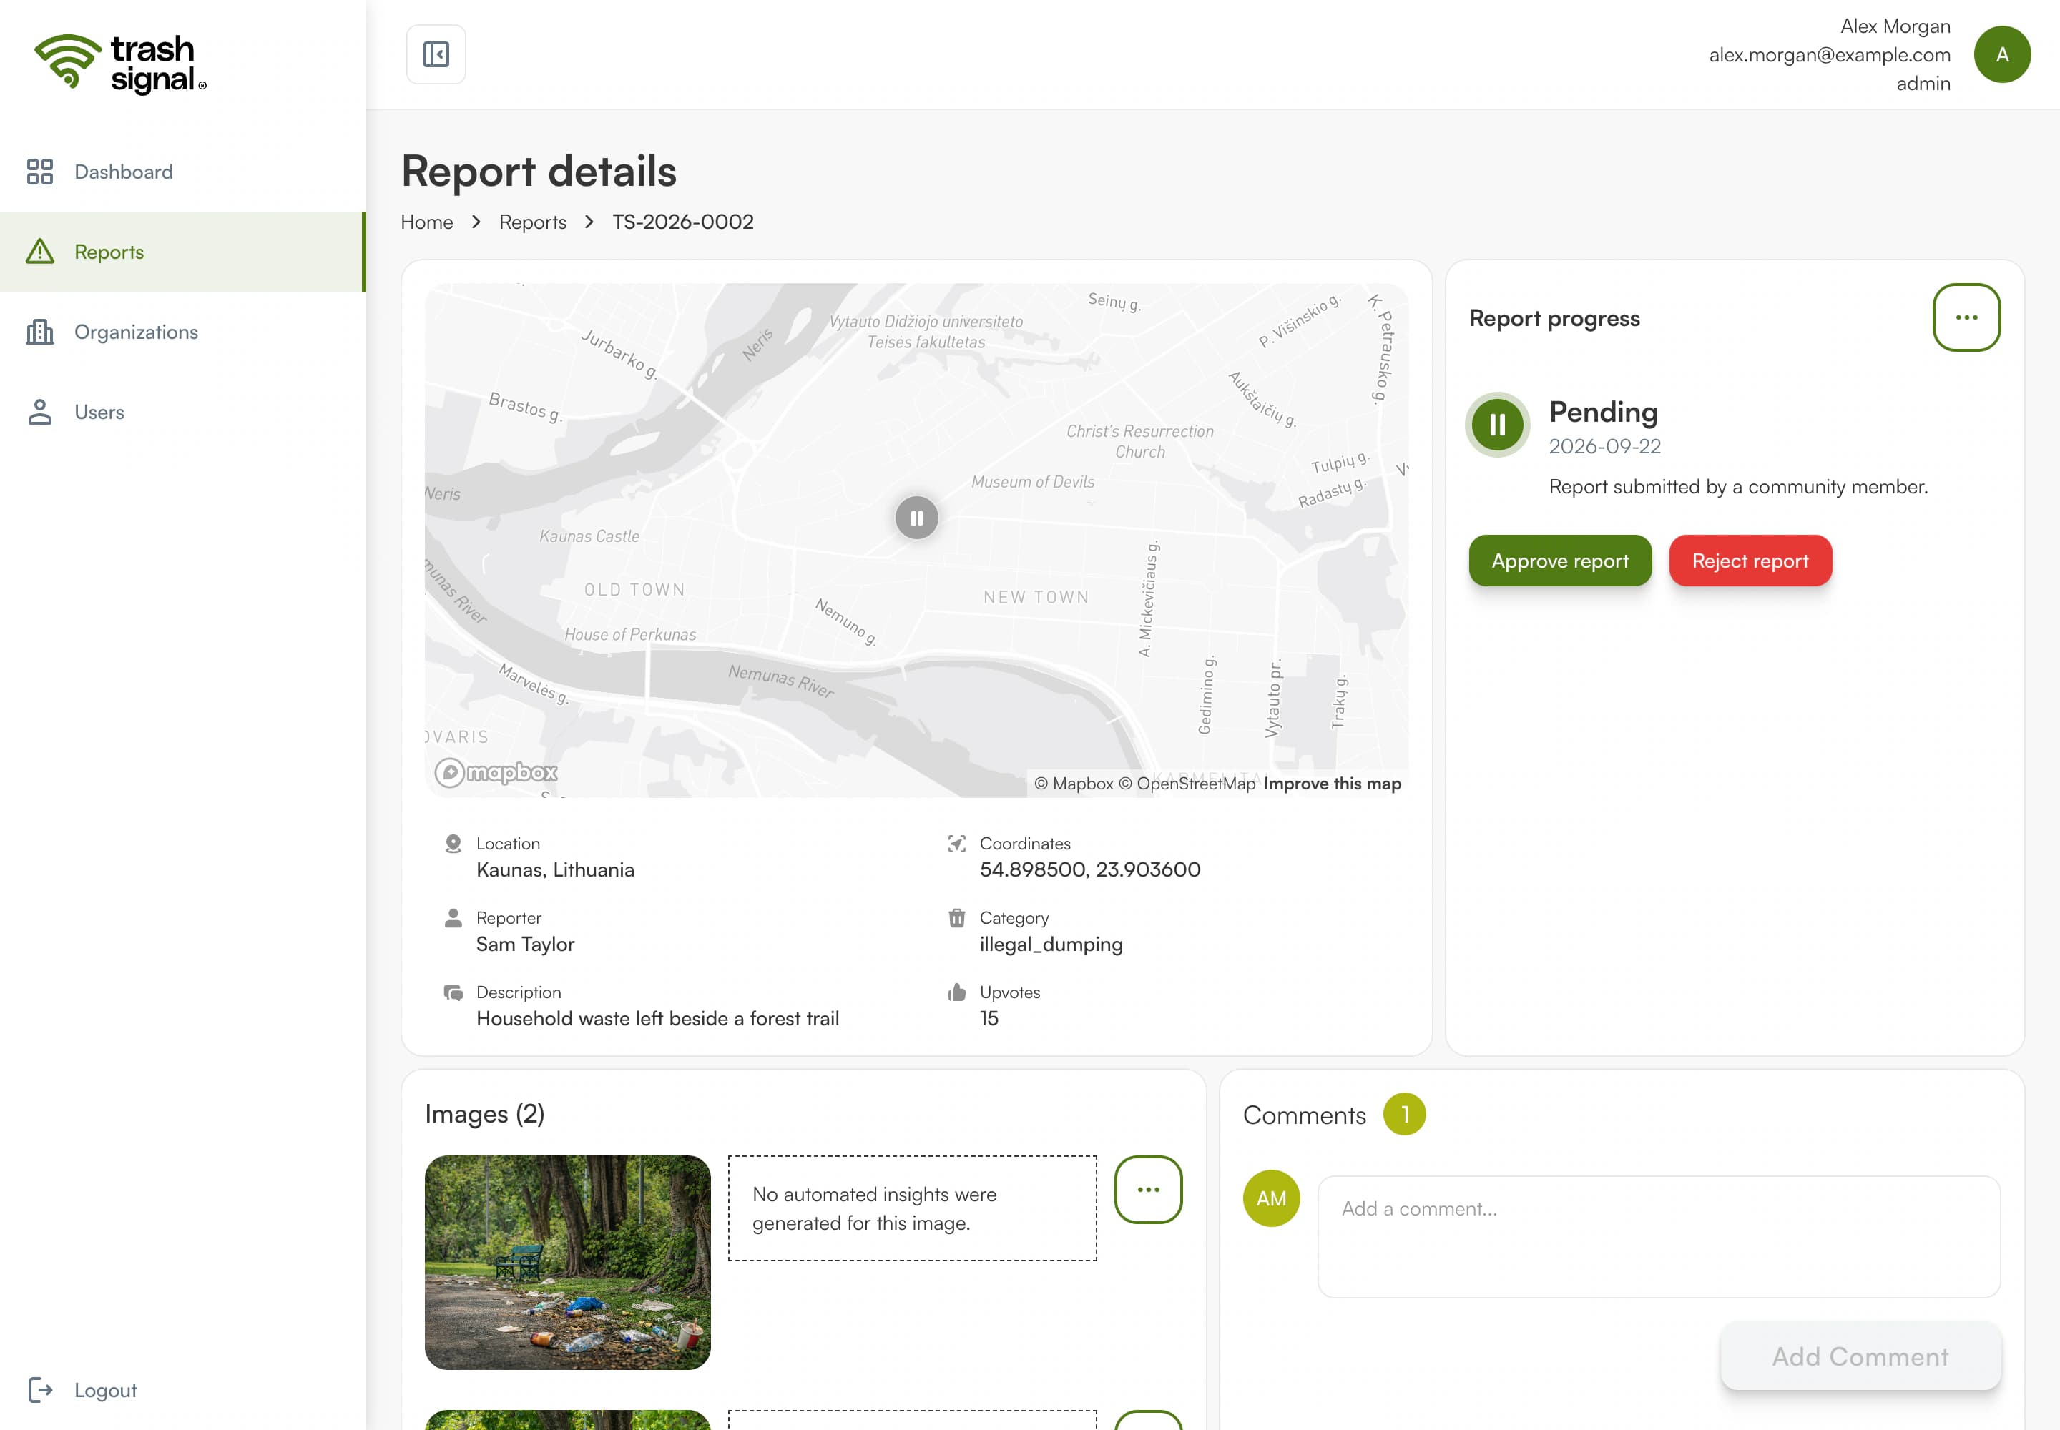
Task: Click the Pending status pause icon
Action: pos(1497,425)
